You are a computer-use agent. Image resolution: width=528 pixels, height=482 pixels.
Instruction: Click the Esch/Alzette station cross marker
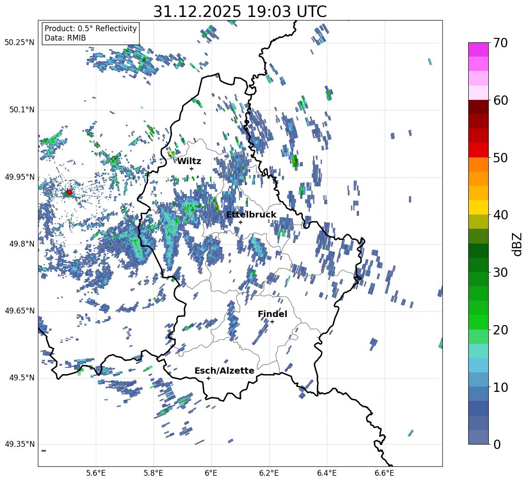[208, 378]
